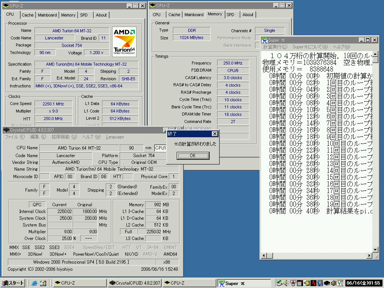Screen dimensions: 384x288
Task: Open the スタート (Start) menu
Action: pos(12,283)
